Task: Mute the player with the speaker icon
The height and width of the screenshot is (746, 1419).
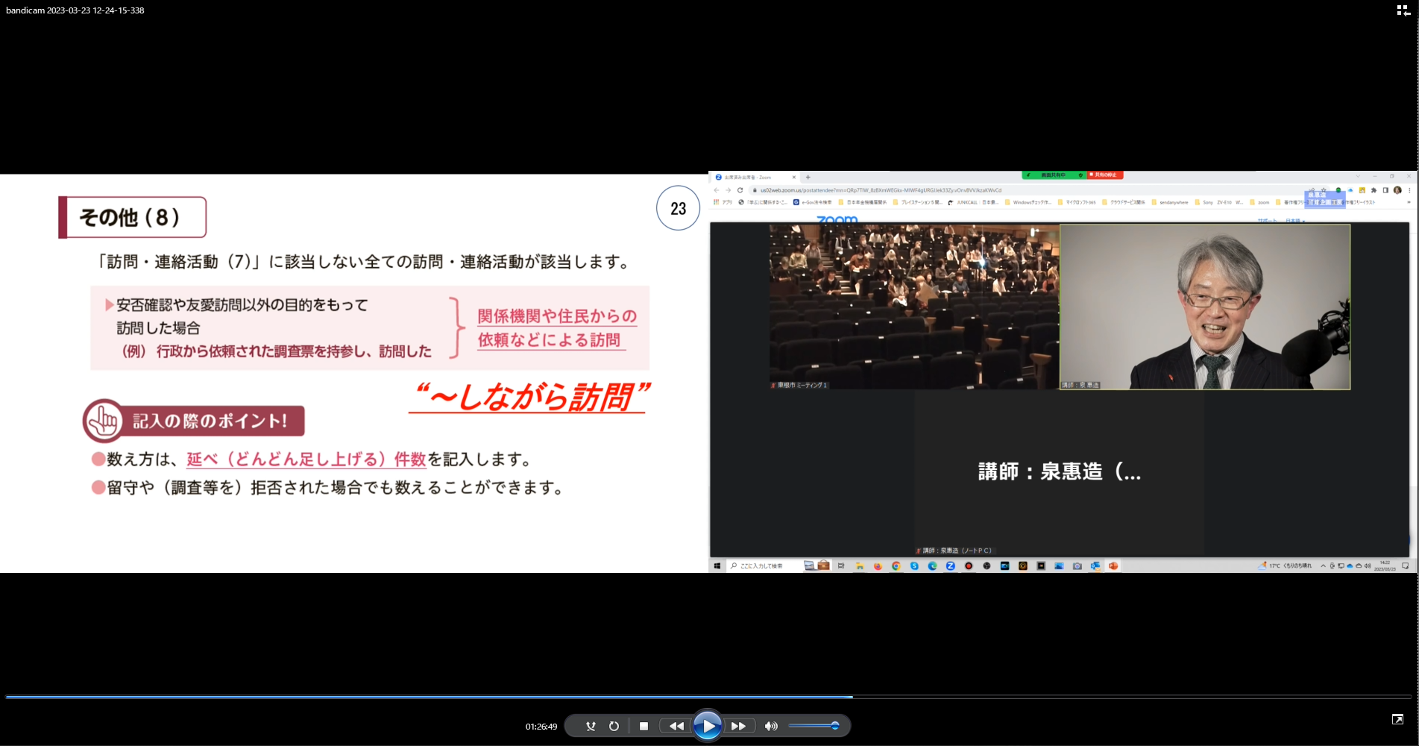Action: point(771,726)
